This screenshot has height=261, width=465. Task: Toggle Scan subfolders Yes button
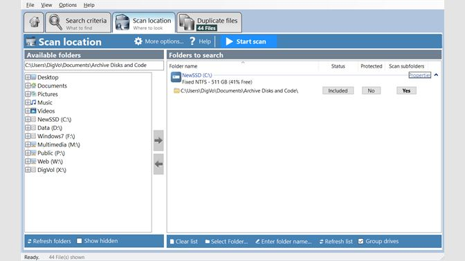(x=406, y=90)
